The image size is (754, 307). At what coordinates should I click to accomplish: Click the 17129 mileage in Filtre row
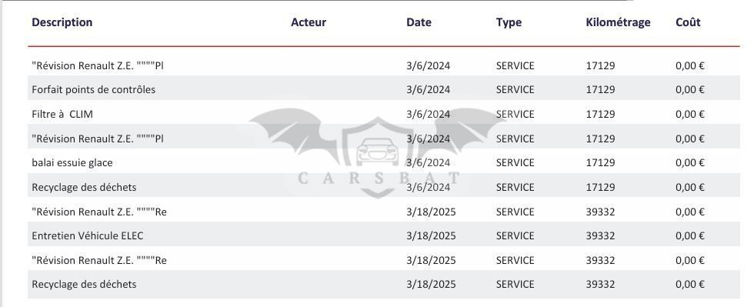[600, 114]
